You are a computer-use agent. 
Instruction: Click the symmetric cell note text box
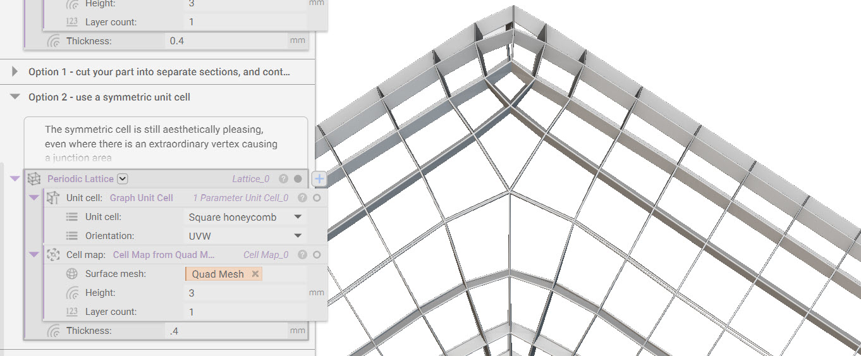coord(166,142)
